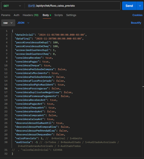
Task: Open the Cookies link
Action: click(137, 15)
